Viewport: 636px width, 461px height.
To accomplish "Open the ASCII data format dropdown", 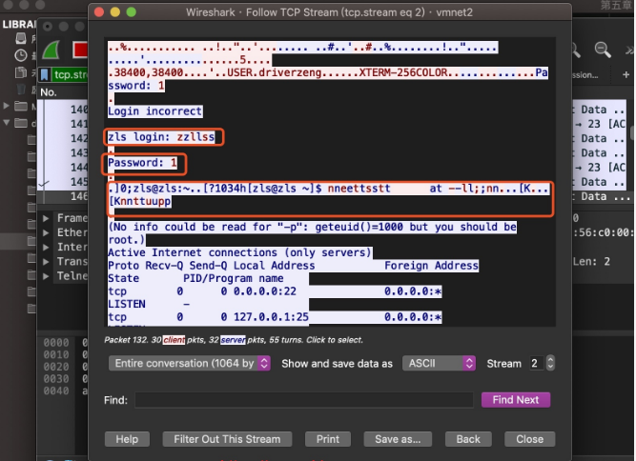I will pyautogui.click(x=439, y=363).
